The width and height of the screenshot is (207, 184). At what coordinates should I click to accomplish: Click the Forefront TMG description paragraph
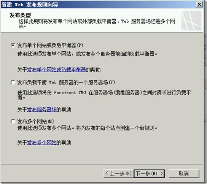click(x=104, y=95)
